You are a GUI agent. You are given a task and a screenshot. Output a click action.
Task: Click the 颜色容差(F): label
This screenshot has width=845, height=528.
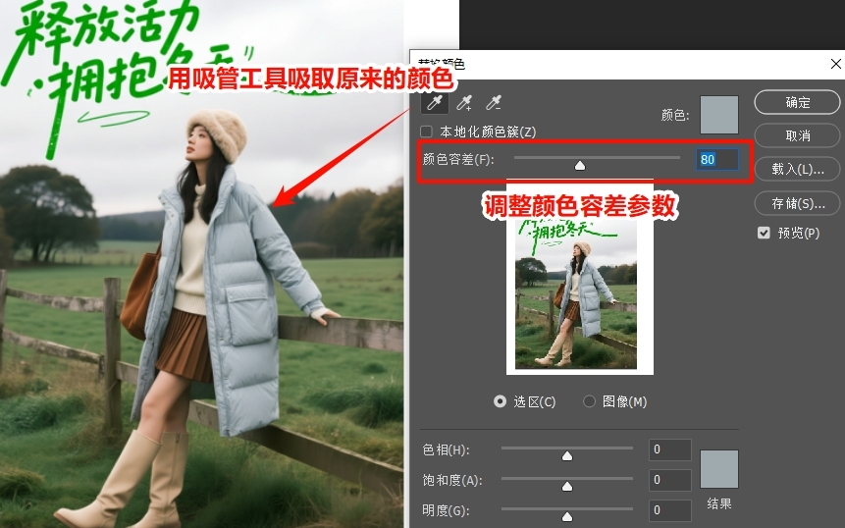point(458,159)
